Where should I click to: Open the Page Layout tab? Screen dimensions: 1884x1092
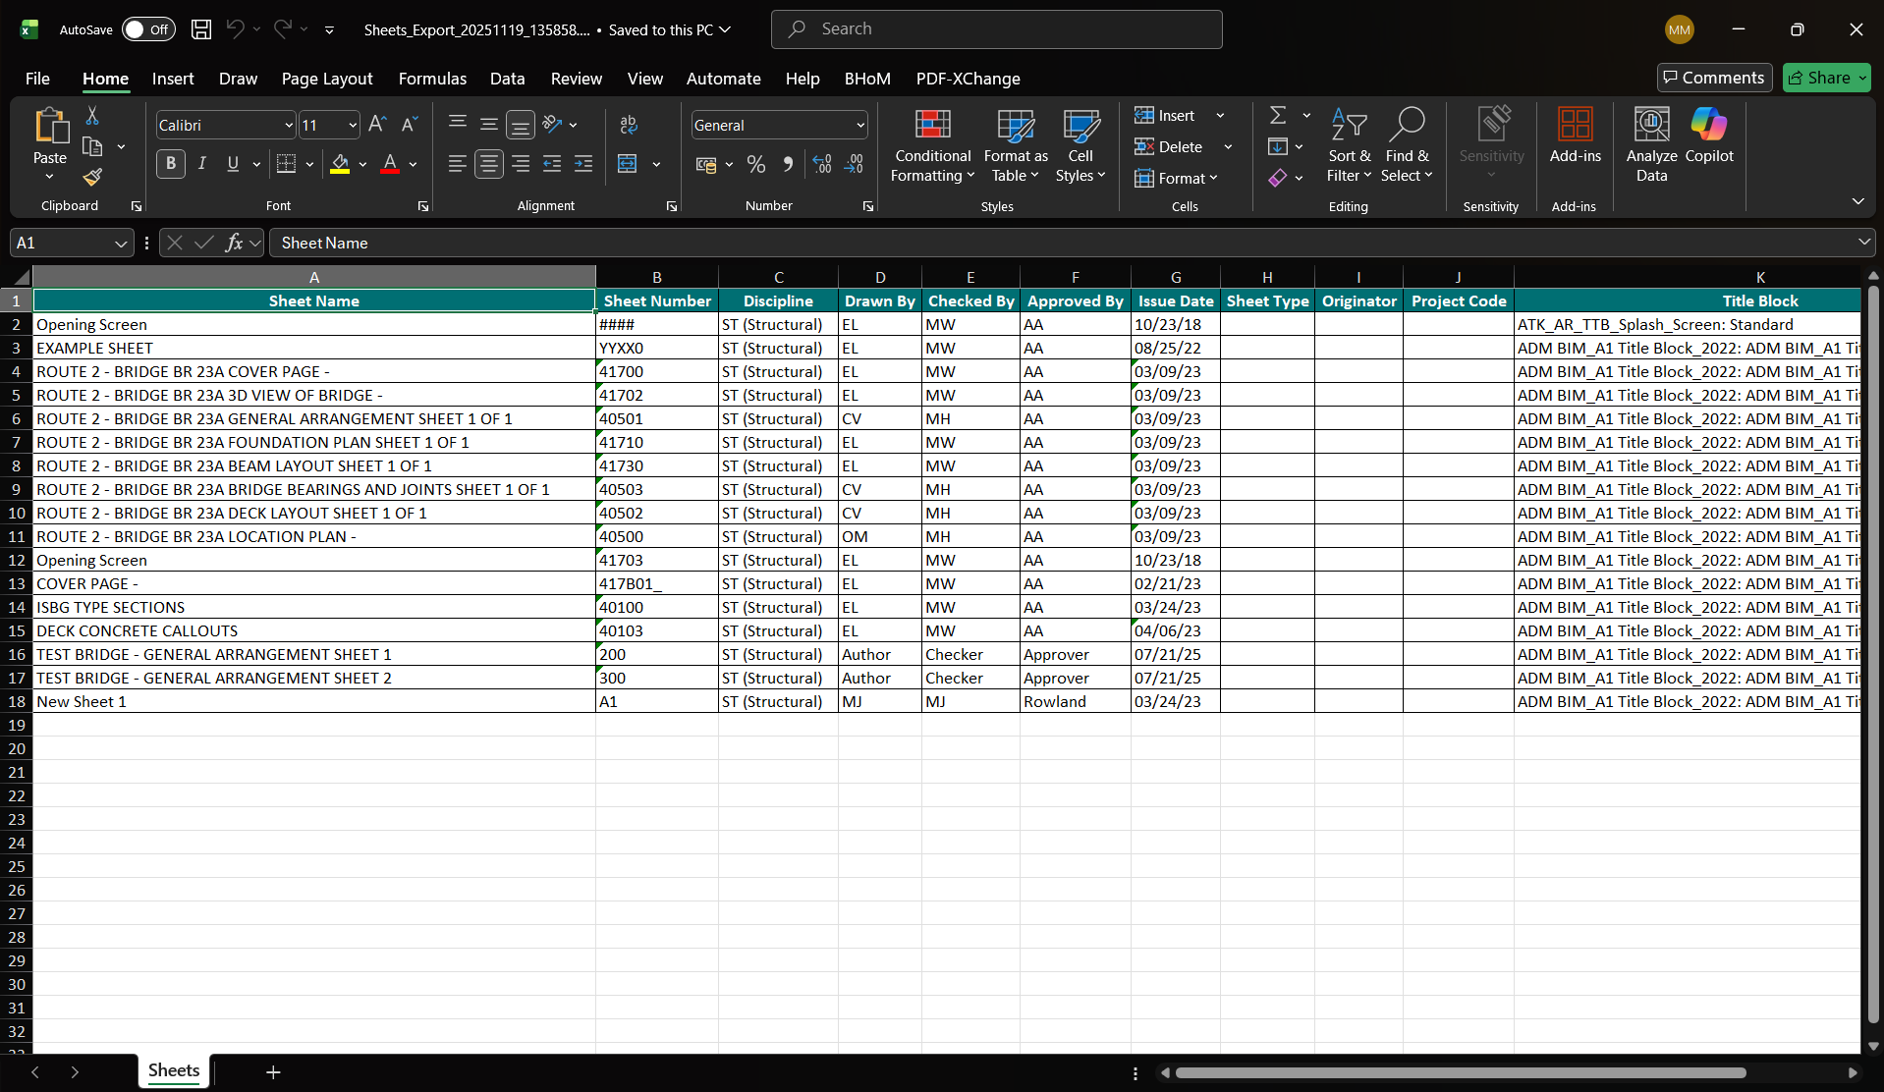[326, 79]
